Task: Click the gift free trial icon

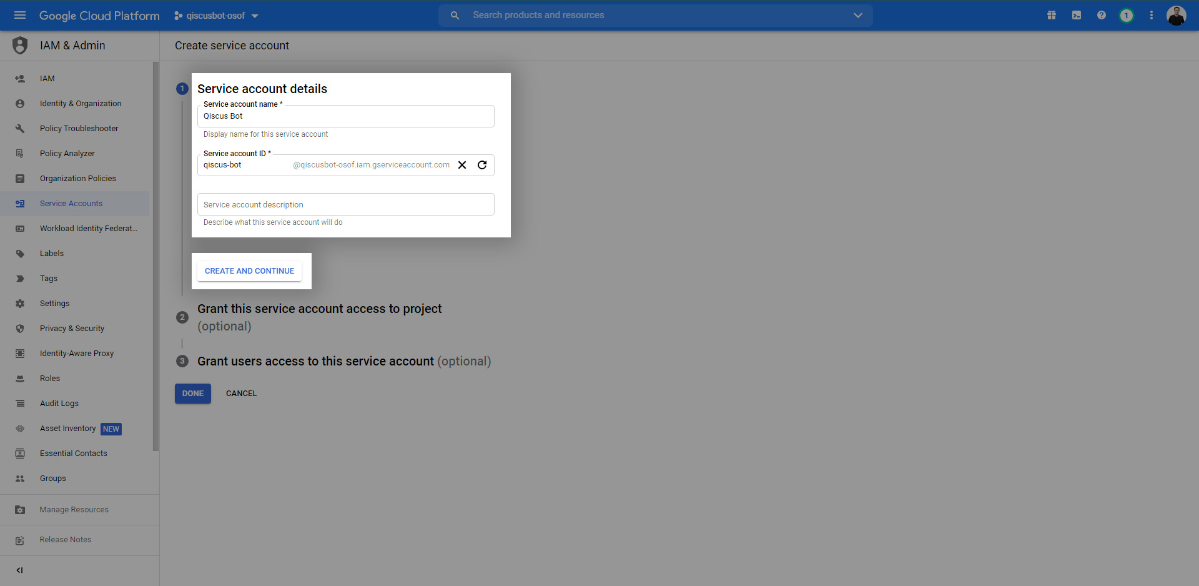Action: pos(1052,15)
